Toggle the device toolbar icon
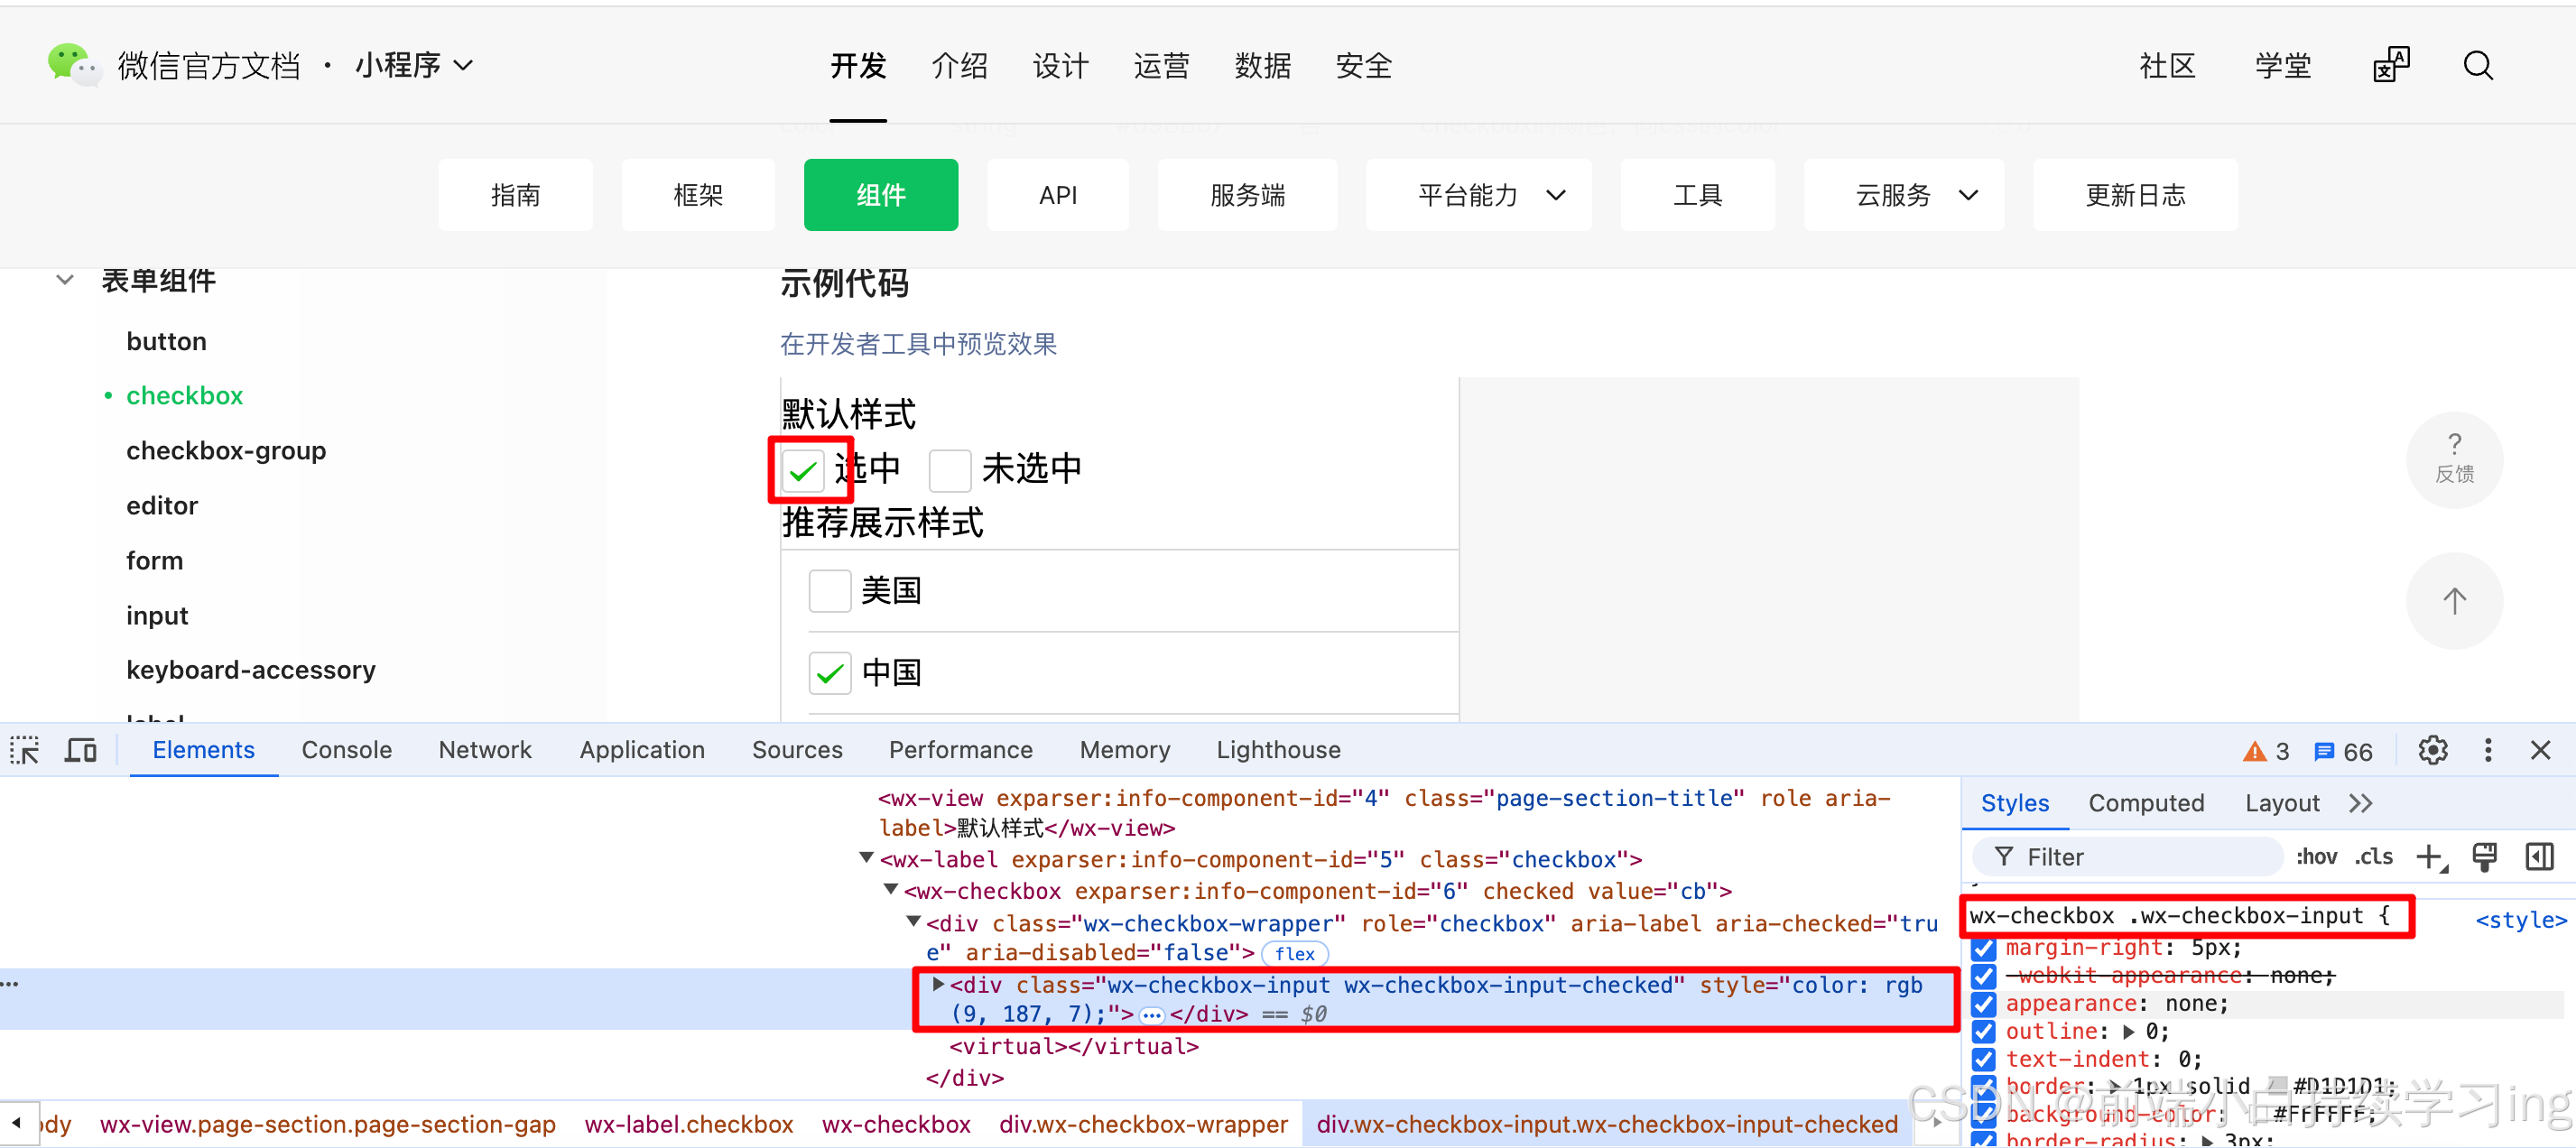 pyautogui.click(x=80, y=750)
